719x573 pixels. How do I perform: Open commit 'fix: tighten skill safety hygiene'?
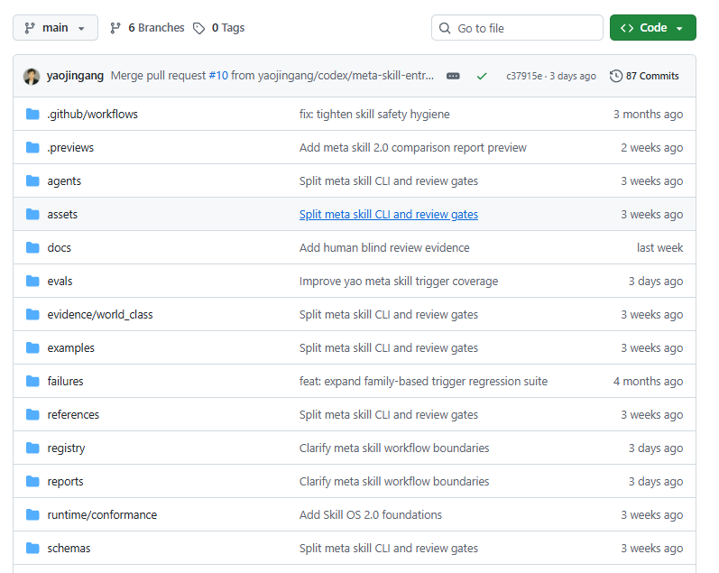coord(374,115)
